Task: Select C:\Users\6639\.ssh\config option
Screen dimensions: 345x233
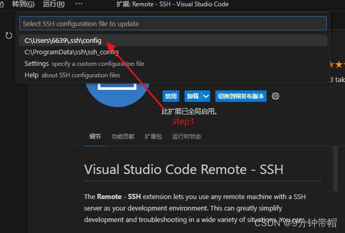Action: coord(173,40)
